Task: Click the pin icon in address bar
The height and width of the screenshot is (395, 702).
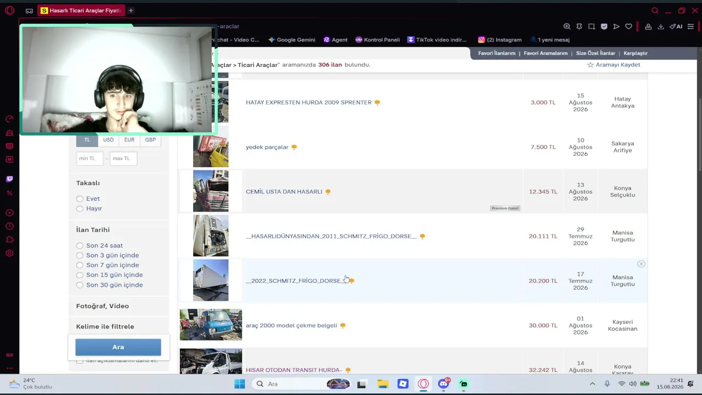Action: tap(579, 26)
